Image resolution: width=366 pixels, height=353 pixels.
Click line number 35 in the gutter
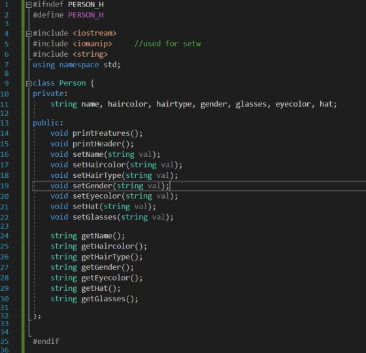(5, 341)
